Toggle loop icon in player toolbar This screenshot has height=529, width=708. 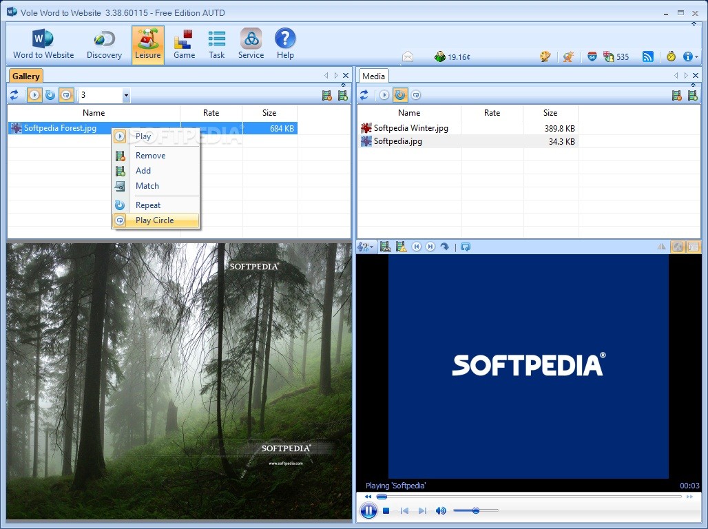click(466, 247)
